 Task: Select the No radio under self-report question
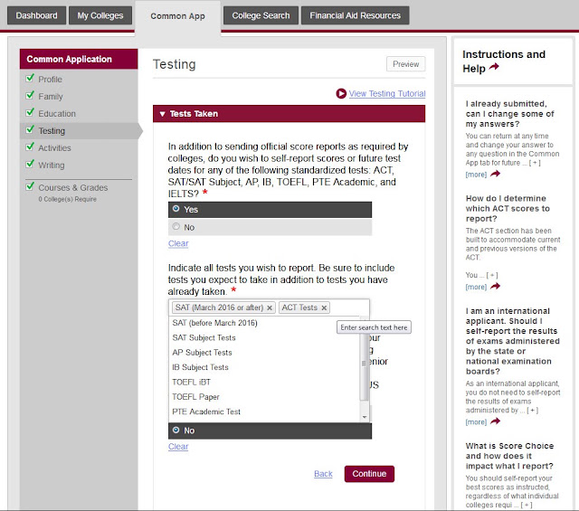point(176,226)
